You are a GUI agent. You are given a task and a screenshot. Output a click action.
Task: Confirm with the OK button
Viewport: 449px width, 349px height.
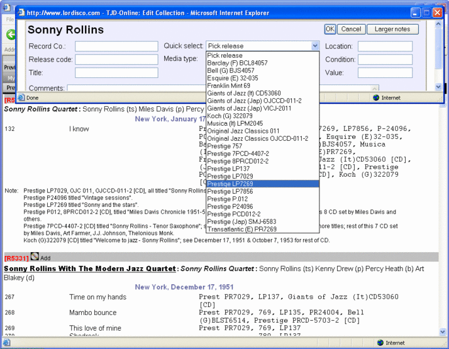click(330, 29)
